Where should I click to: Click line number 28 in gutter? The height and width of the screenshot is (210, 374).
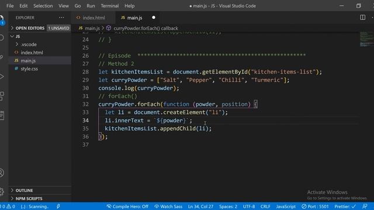click(85, 72)
